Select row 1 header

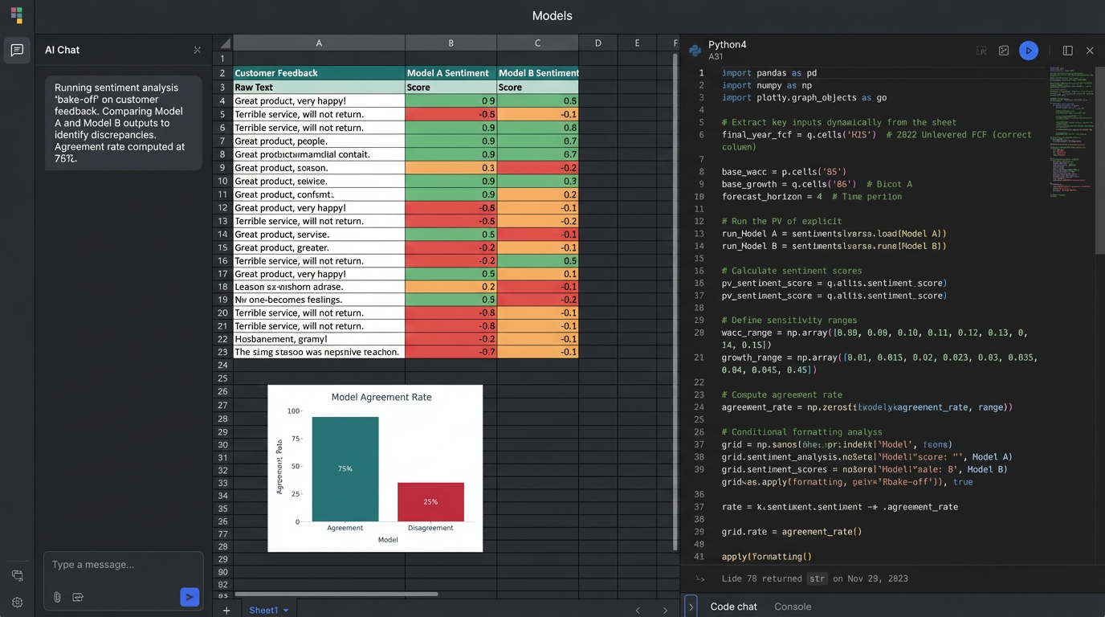(x=222, y=59)
